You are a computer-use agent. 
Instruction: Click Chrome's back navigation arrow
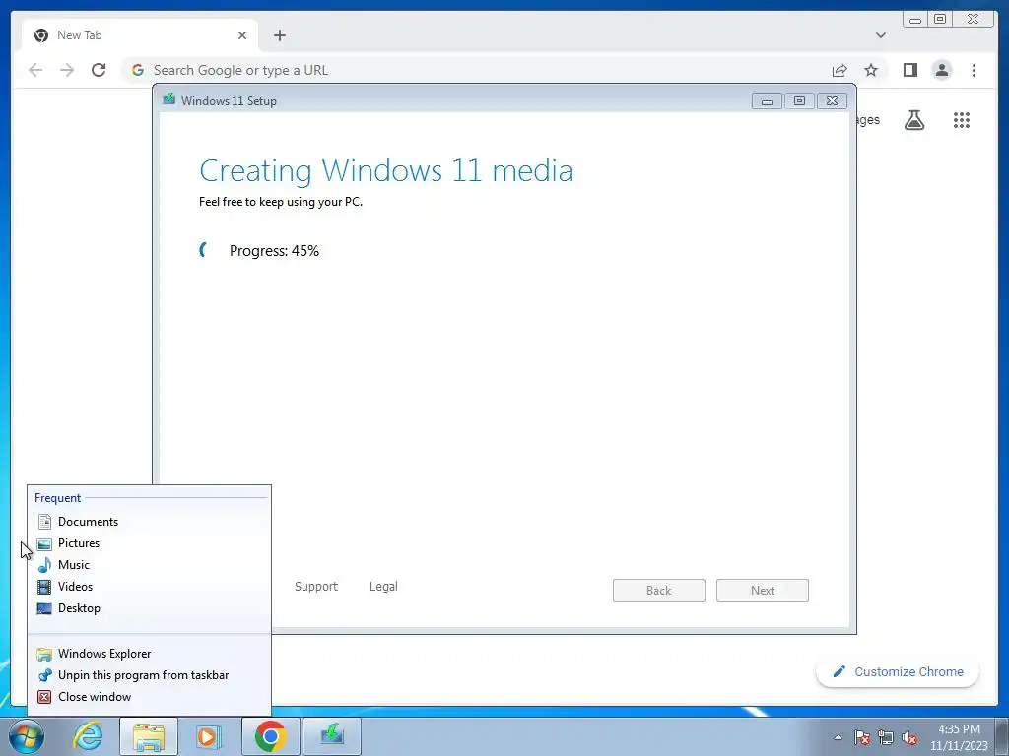(x=35, y=70)
